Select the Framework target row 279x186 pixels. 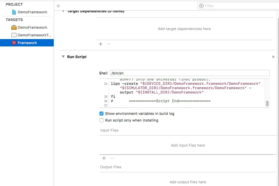(27, 43)
